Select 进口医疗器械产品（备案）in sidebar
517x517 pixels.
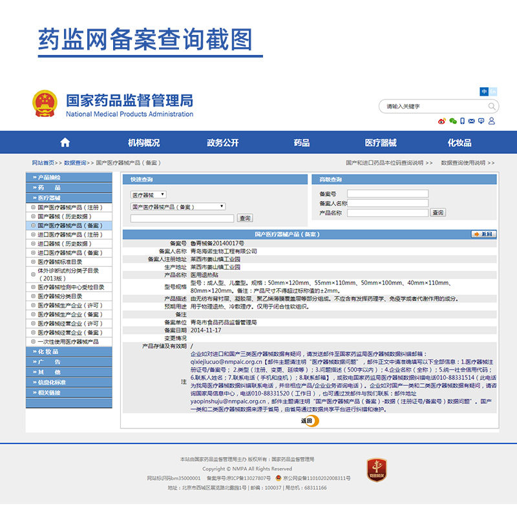click(69, 253)
